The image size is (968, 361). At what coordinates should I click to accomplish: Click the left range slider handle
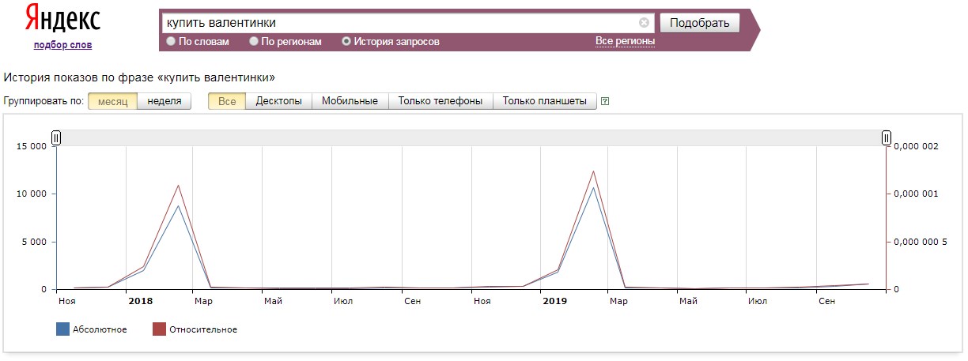tap(56, 138)
